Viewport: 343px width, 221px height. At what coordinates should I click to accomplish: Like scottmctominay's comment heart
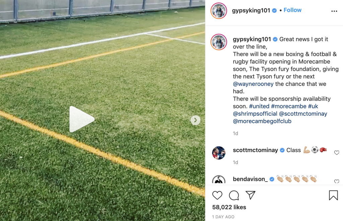337,153
